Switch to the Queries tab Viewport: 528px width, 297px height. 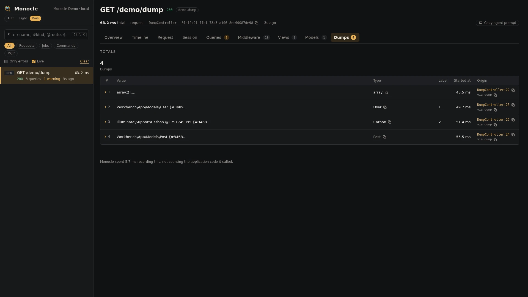click(218, 37)
